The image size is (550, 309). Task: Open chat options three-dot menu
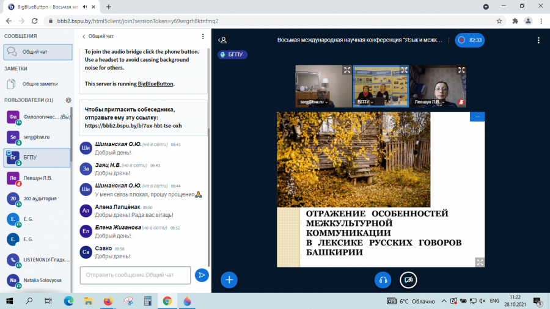[x=203, y=37]
